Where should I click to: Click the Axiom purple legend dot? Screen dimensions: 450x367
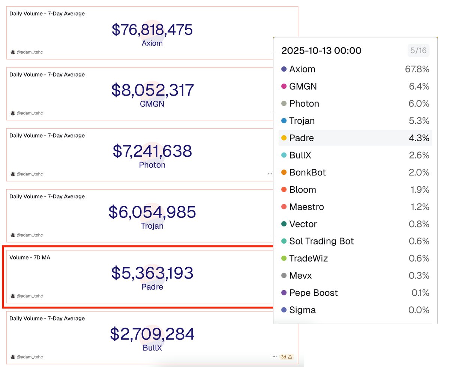point(284,69)
